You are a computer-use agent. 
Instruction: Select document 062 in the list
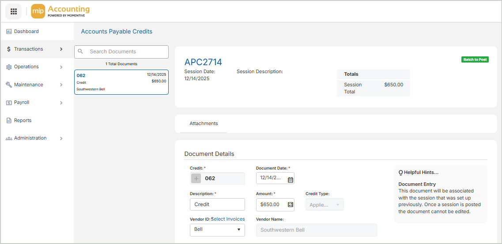click(121, 82)
